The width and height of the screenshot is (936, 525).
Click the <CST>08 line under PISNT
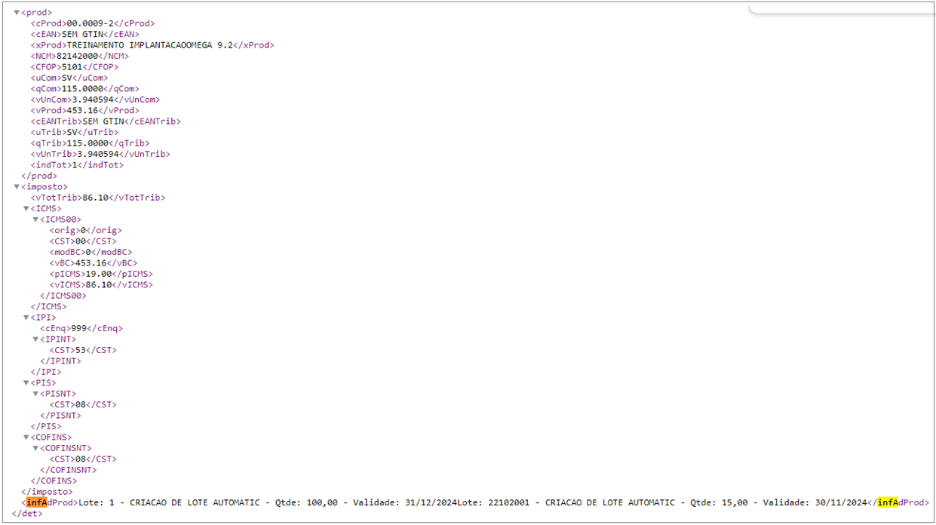pos(83,405)
